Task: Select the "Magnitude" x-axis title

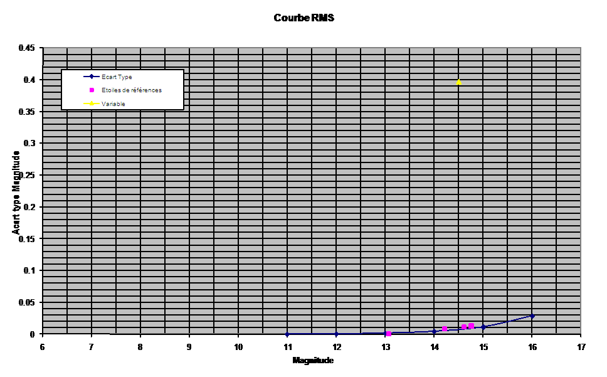Action: (x=313, y=360)
